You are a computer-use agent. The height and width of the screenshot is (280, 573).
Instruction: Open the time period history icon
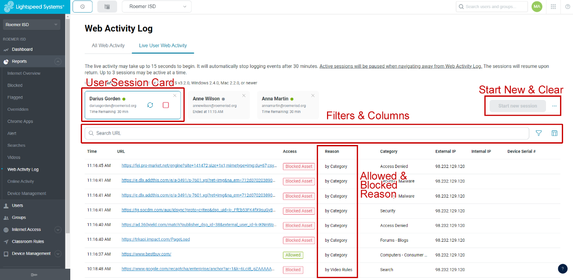pyautogui.click(x=82, y=6)
